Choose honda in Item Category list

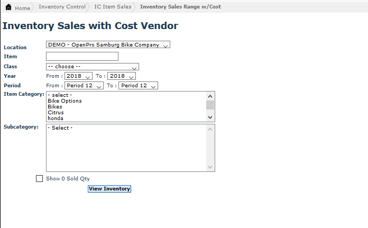point(56,118)
